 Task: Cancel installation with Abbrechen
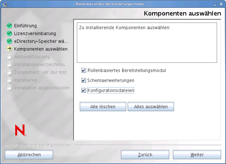pos(29,155)
